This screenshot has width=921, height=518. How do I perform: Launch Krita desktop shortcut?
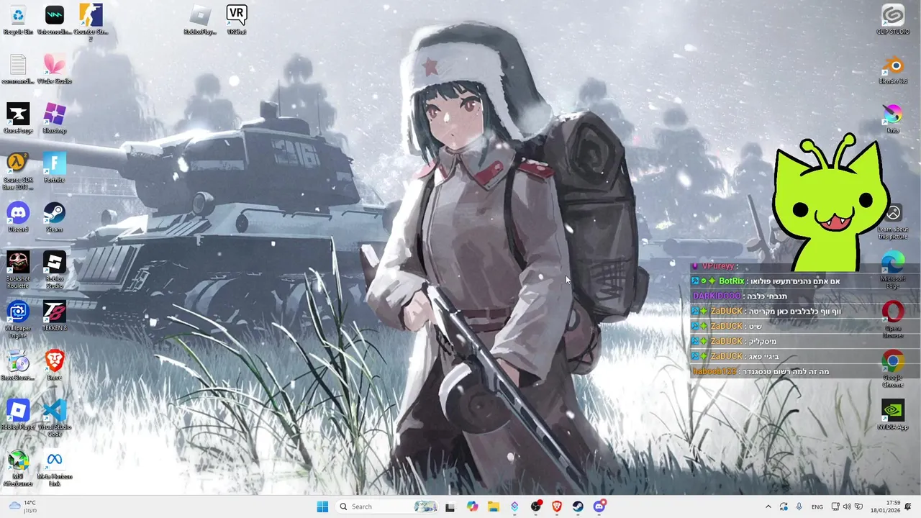coord(893,119)
